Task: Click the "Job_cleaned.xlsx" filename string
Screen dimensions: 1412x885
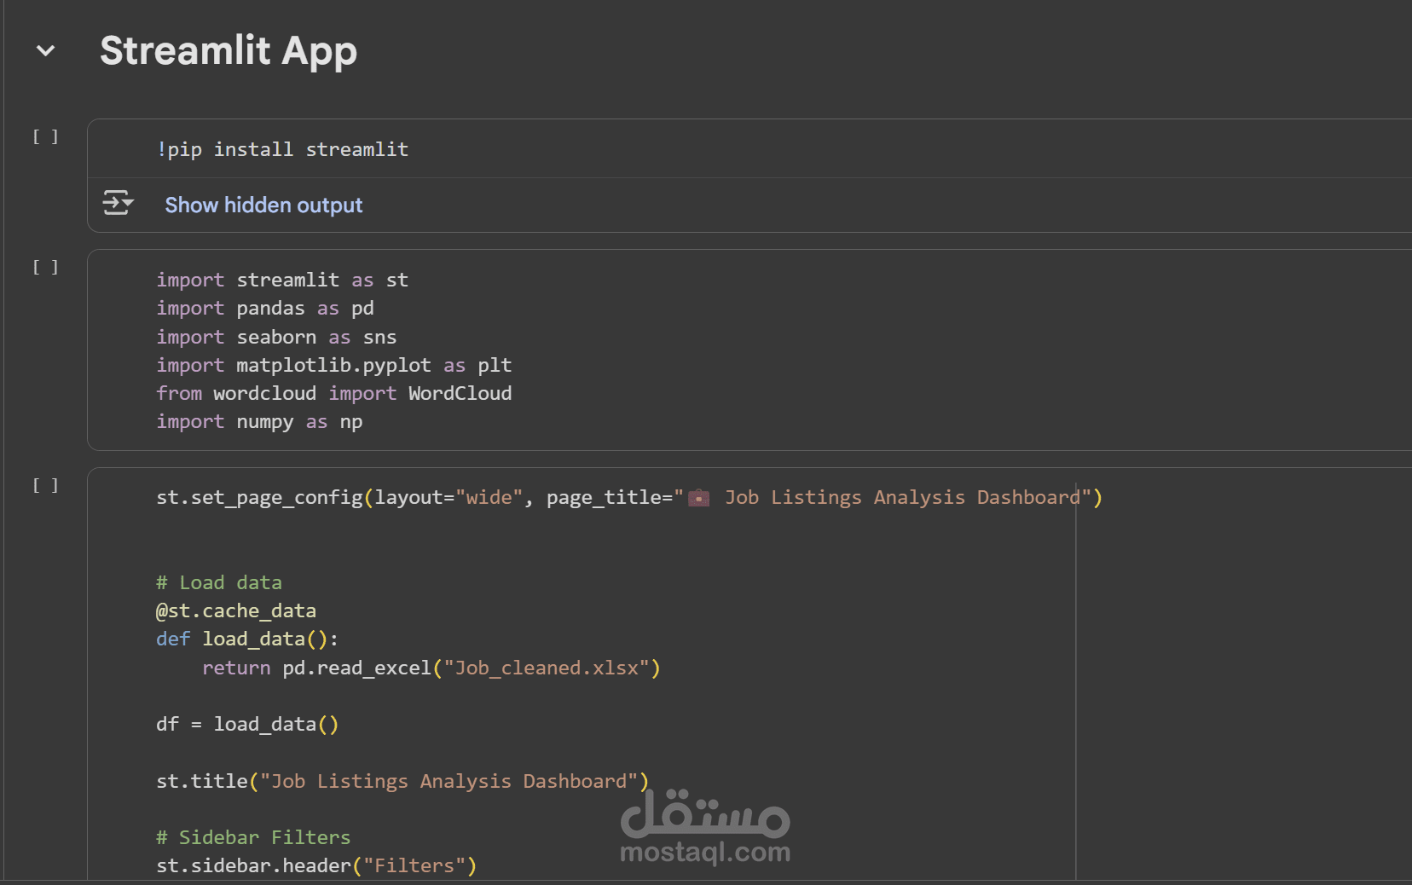Action: tap(547, 668)
